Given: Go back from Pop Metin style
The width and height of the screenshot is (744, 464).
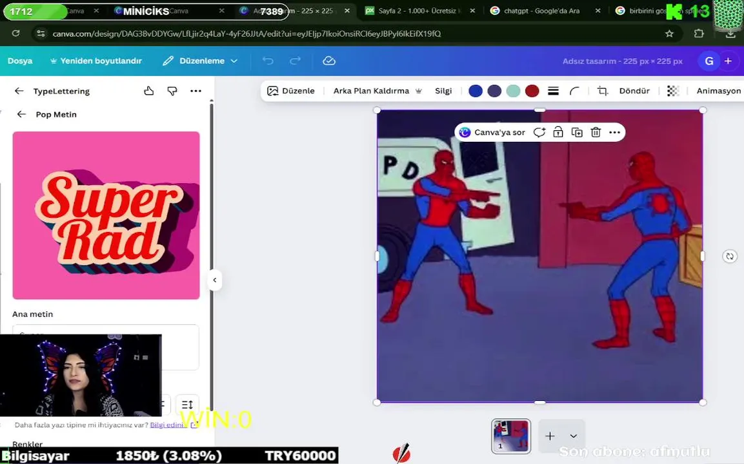Looking at the screenshot, I should pos(21,114).
